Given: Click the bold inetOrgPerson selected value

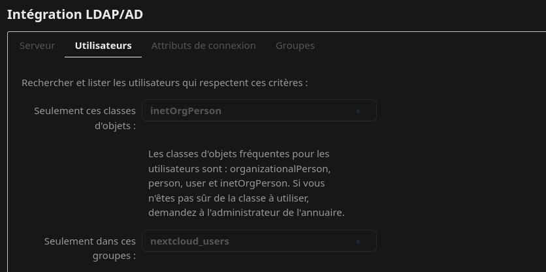Looking at the screenshot, I should click(x=185, y=111).
